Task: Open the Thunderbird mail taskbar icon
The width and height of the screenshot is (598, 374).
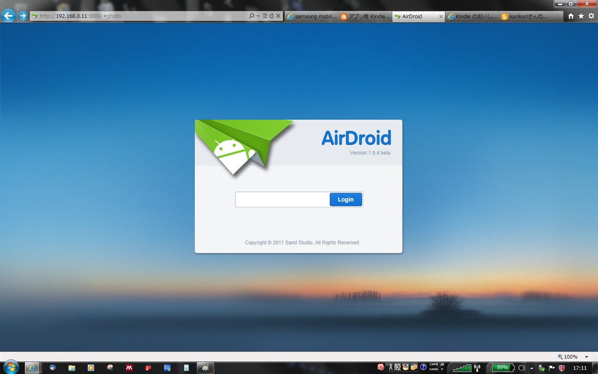Action: (52, 368)
